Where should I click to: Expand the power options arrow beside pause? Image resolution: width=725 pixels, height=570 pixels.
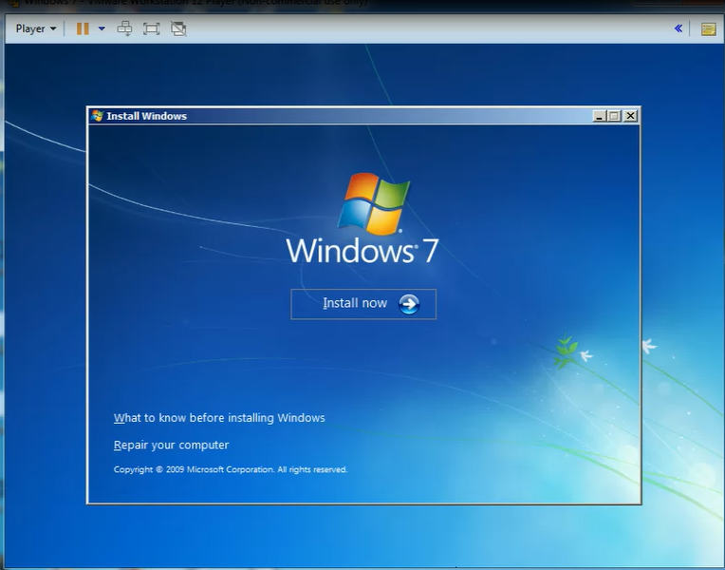pyautogui.click(x=102, y=28)
